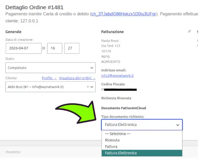This screenshot has width=201, height=160.
Task: Open the info3@wpnetwork.it email link
Action: pos(117,76)
